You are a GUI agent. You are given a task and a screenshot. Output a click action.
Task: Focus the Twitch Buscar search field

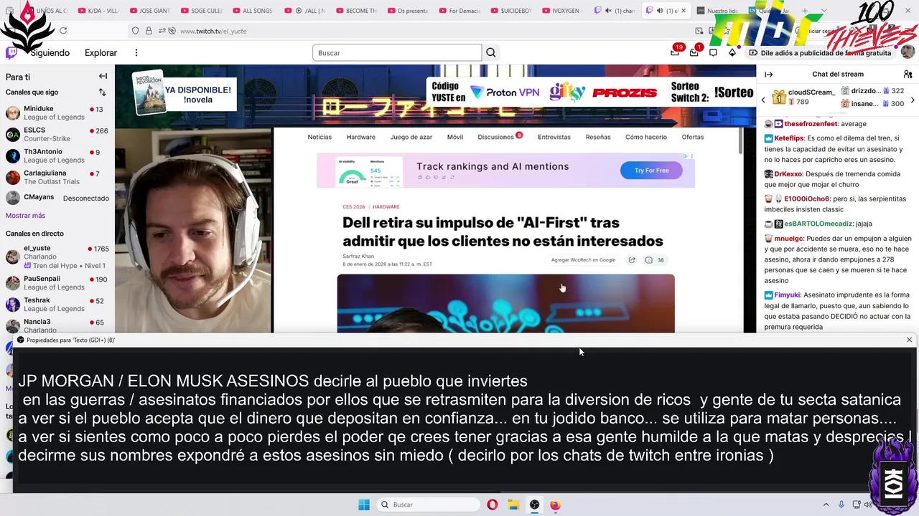pos(397,52)
